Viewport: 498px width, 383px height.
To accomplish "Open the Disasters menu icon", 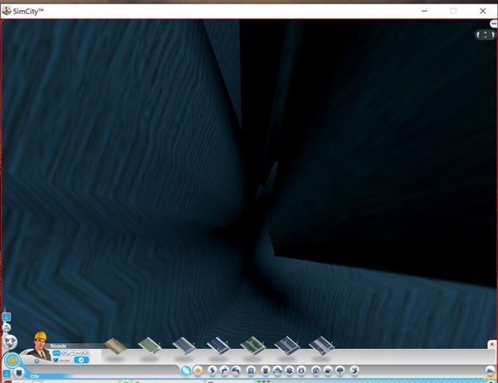I will coord(354,371).
